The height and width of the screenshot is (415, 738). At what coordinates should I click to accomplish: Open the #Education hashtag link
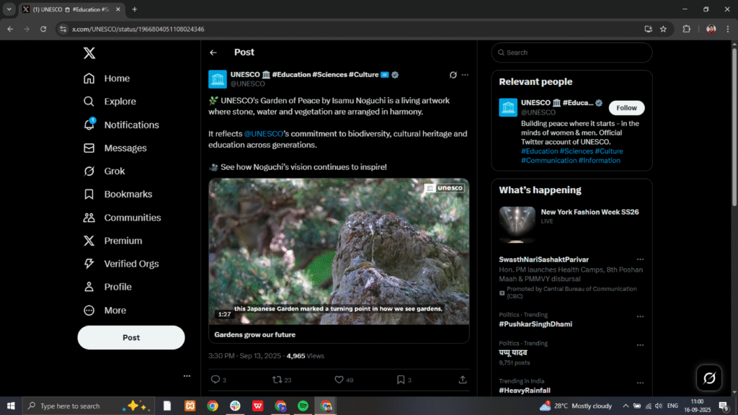[540, 151]
